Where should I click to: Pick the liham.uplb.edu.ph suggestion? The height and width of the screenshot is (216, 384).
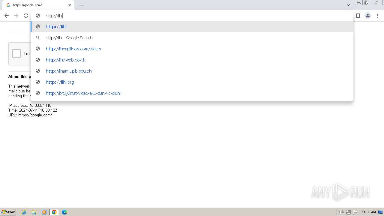pos(192,71)
